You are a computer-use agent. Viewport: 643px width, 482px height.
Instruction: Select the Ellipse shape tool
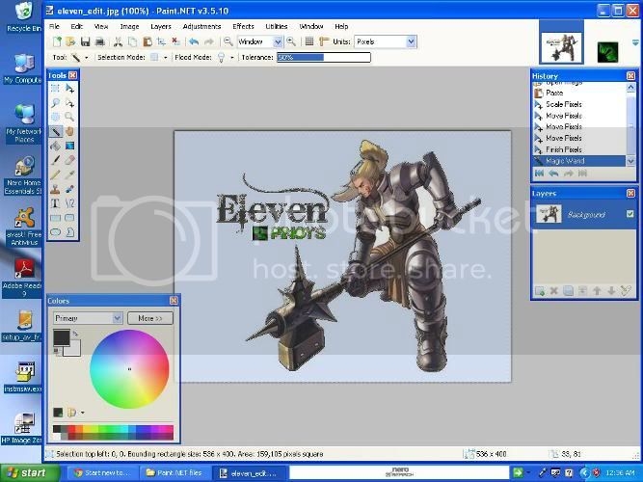(x=55, y=232)
